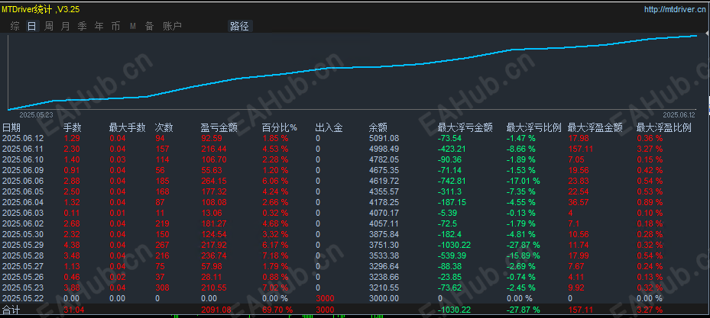The width and height of the screenshot is (710, 318).
Task: Click the MTDriver统计 ,V3.25 title
Action: pos(41,9)
